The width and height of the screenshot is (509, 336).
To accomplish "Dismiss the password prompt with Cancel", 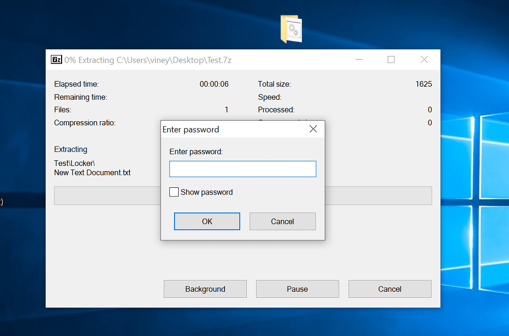I will click(x=282, y=221).
